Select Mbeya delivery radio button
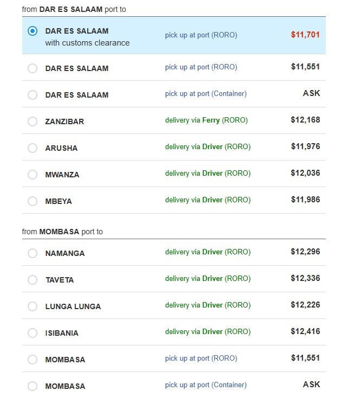This screenshot has height=397, width=348. [33, 201]
